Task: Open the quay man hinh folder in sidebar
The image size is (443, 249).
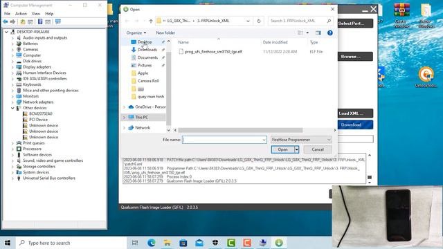Action: coord(151,97)
